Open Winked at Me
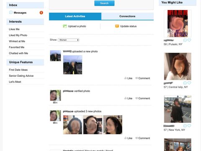The image size is (201, 151). [17, 41]
